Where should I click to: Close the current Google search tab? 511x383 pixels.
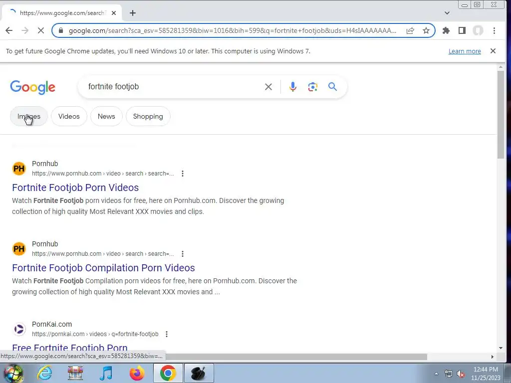point(114,13)
